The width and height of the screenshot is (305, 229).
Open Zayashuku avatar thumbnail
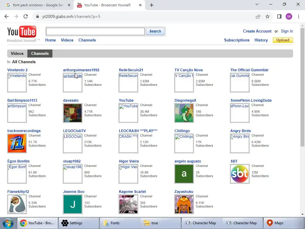pyautogui.click(x=184, y=204)
